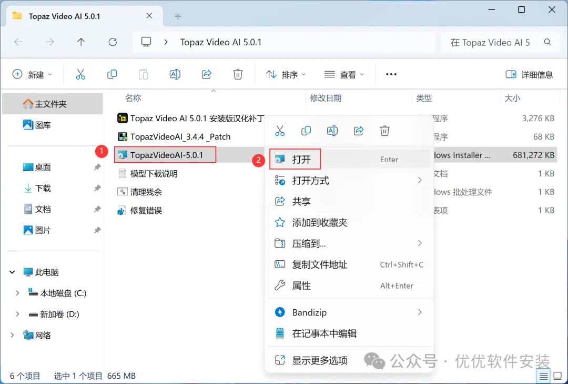Collapse the 此电脑 tree node
The width and height of the screenshot is (568, 384).
(12, 272)
